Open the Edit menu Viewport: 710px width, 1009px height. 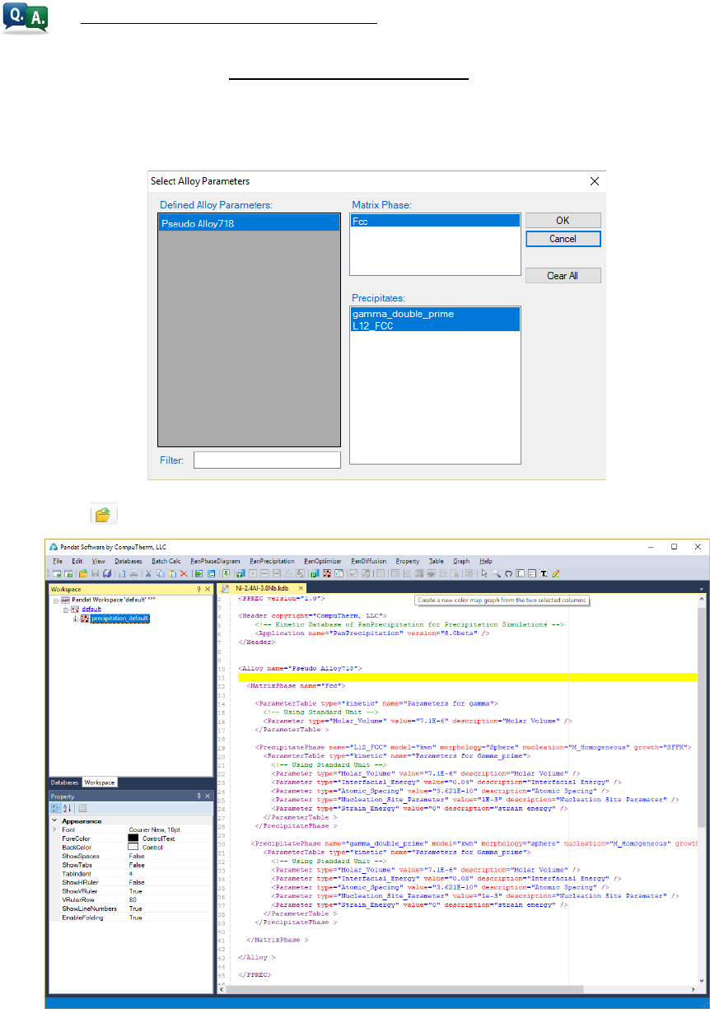[77, 561]
